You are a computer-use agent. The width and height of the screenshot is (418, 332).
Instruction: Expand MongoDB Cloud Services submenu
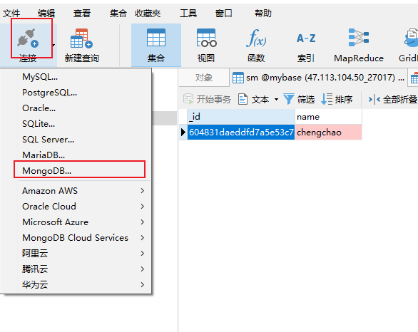pyautogui.click(x=76, y=238)
